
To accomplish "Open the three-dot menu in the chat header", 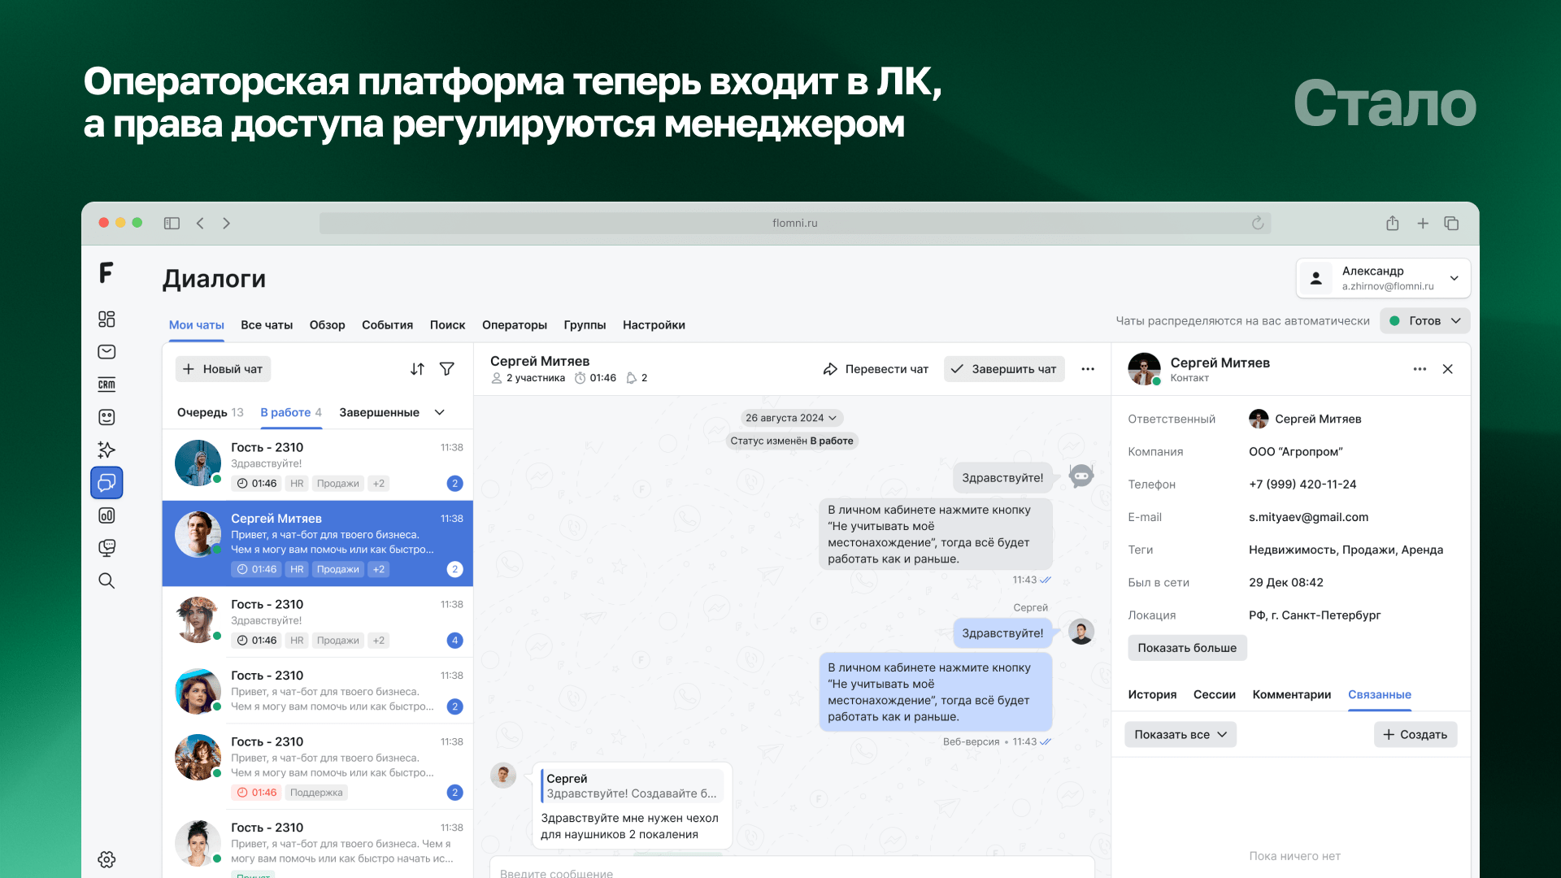I will pos(1088,368).
